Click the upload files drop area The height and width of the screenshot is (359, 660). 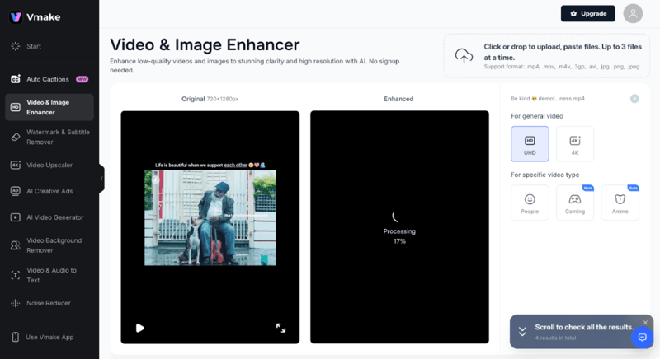pyautogui.click(x=548, y=55)
